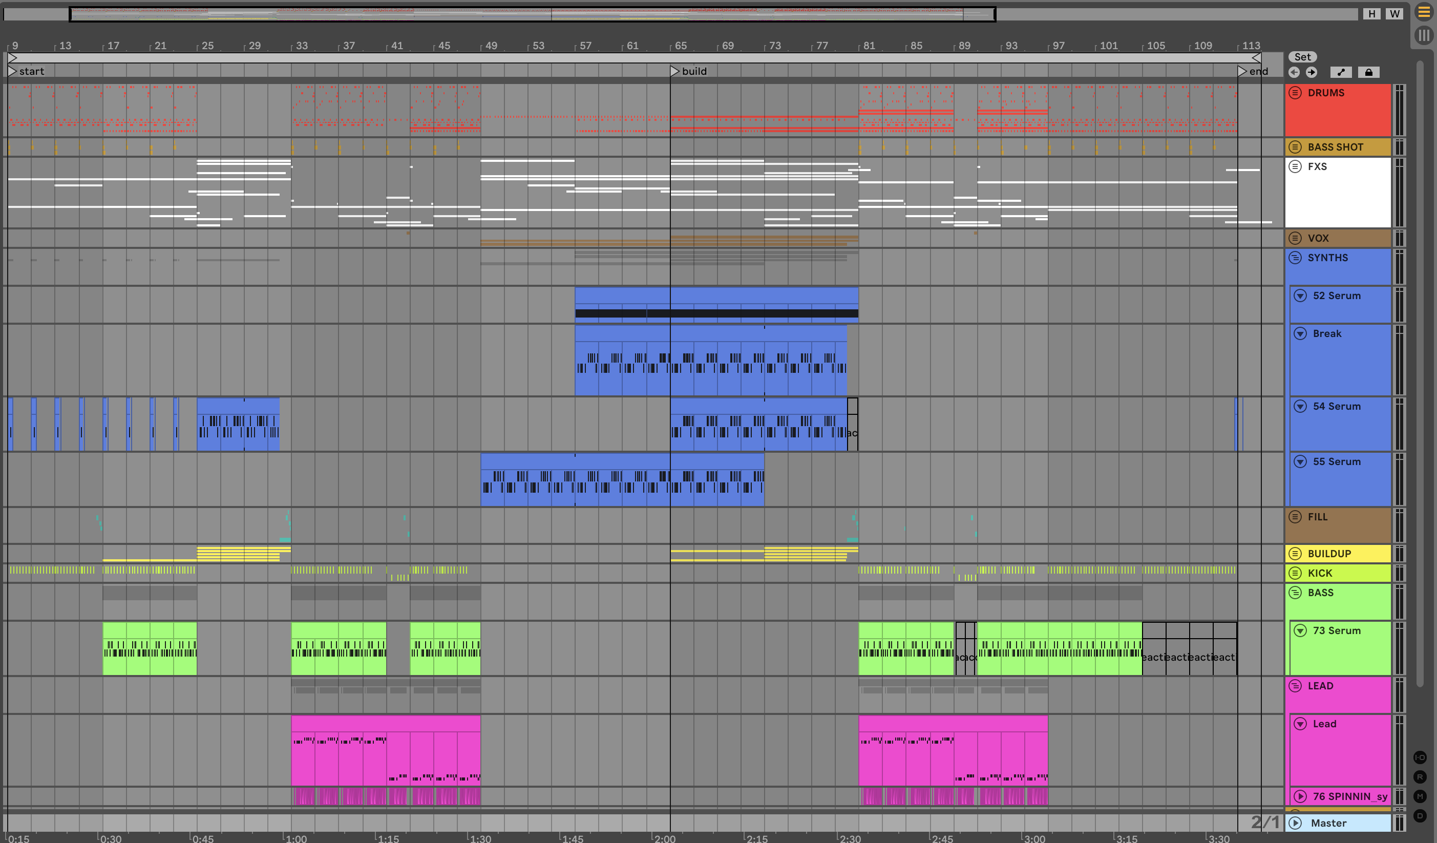Toggle the Returns (R) section button

(x=1420, y=777)
